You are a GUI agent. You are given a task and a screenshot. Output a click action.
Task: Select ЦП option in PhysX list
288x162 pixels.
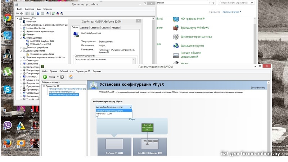coord(114,116)
